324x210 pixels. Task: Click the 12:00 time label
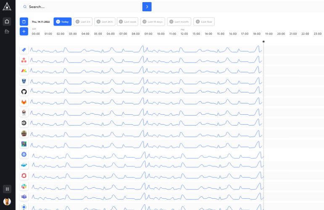point(184,34)
